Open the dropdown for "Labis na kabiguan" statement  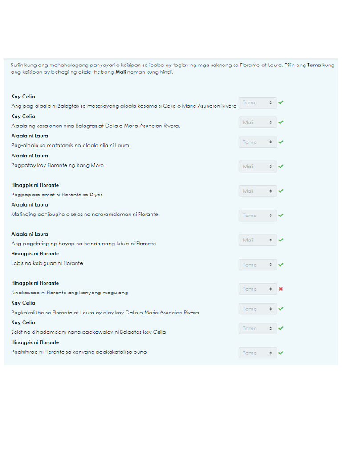(x=257, y=265)
